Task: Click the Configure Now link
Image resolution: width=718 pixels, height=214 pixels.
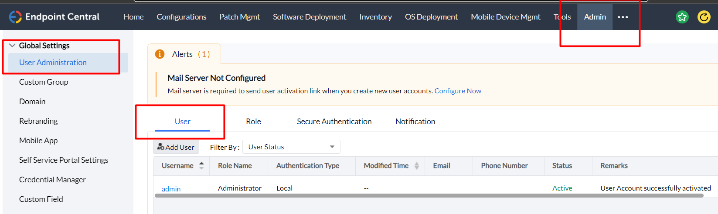Action: point(458,91)
